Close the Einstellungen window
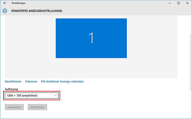This screenshot has width=192, height=119. click(x=187, y=3)
